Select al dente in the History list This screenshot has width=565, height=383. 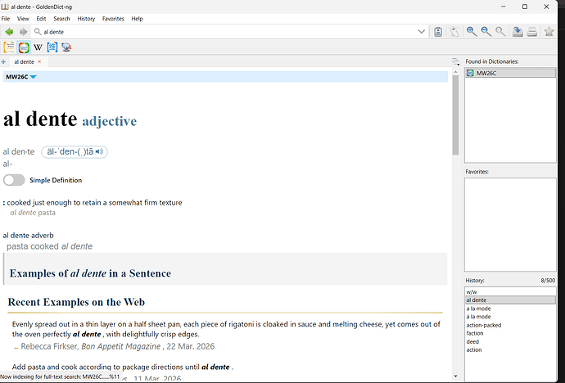(510, 300)
